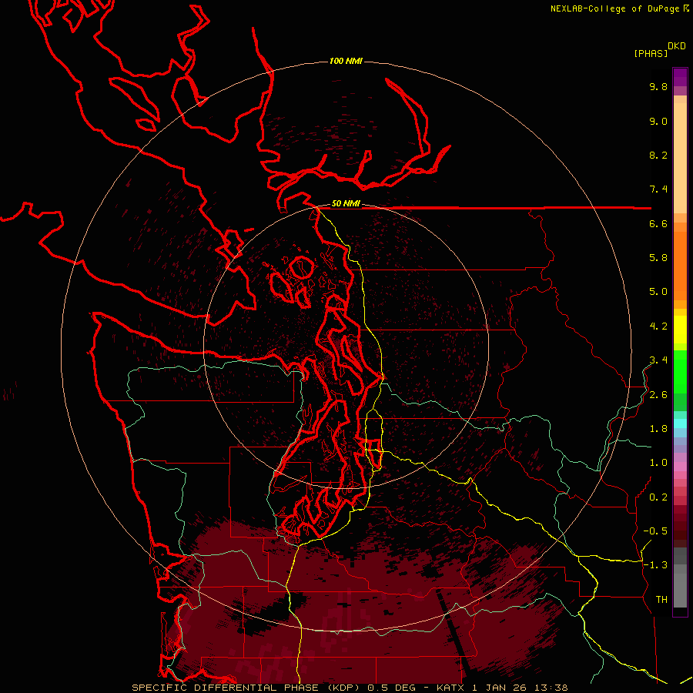Click the TH label on the scale
Screen dimensions: 693x693
point(661,600)
